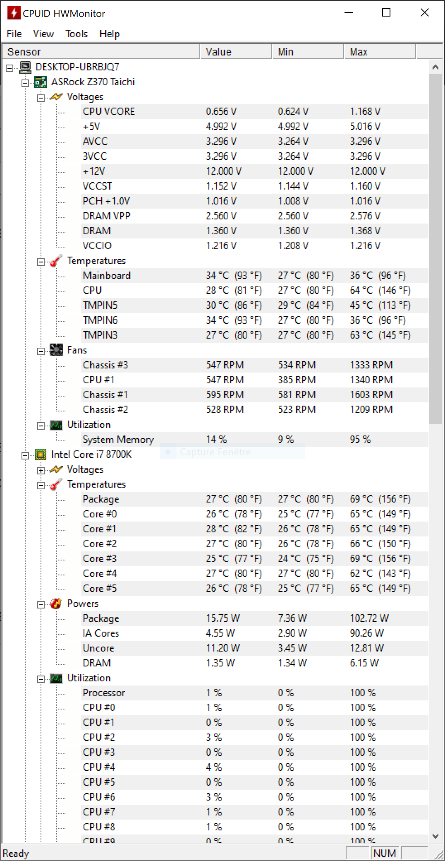Select the CPU VCORE voltage row

point(109,112)
